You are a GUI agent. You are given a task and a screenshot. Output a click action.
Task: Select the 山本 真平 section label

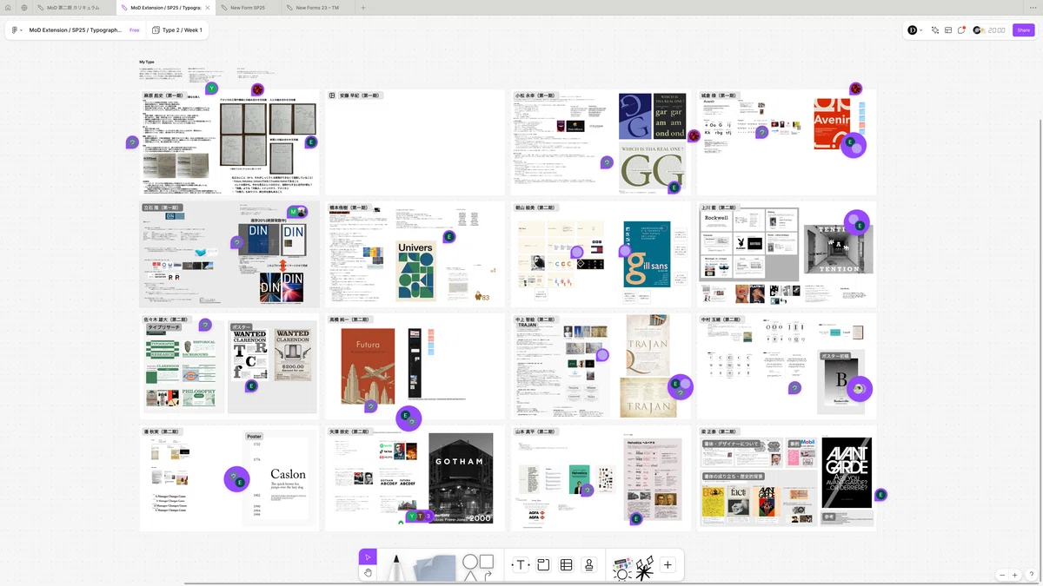pos(535,431)
